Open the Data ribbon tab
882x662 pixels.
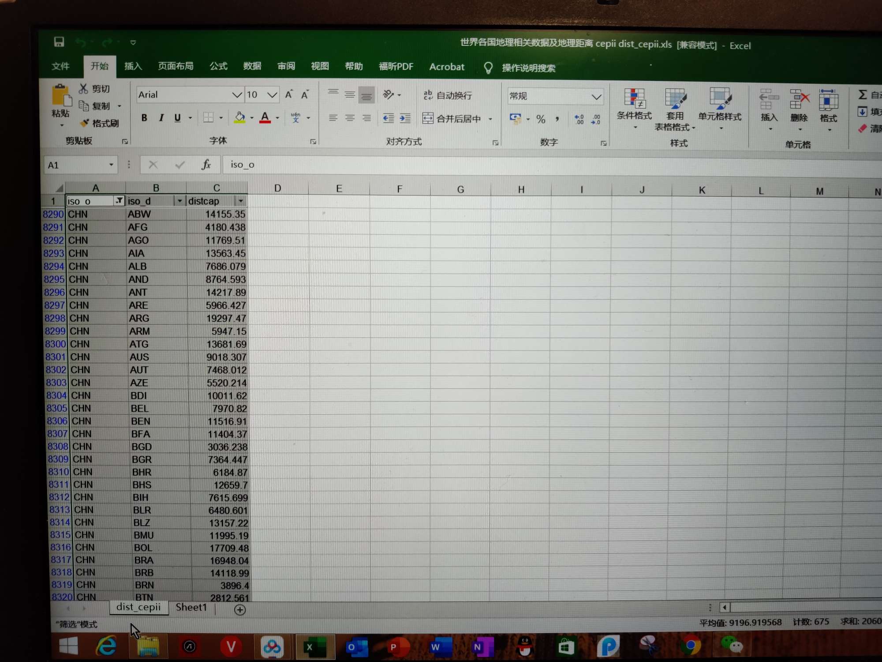252,66
